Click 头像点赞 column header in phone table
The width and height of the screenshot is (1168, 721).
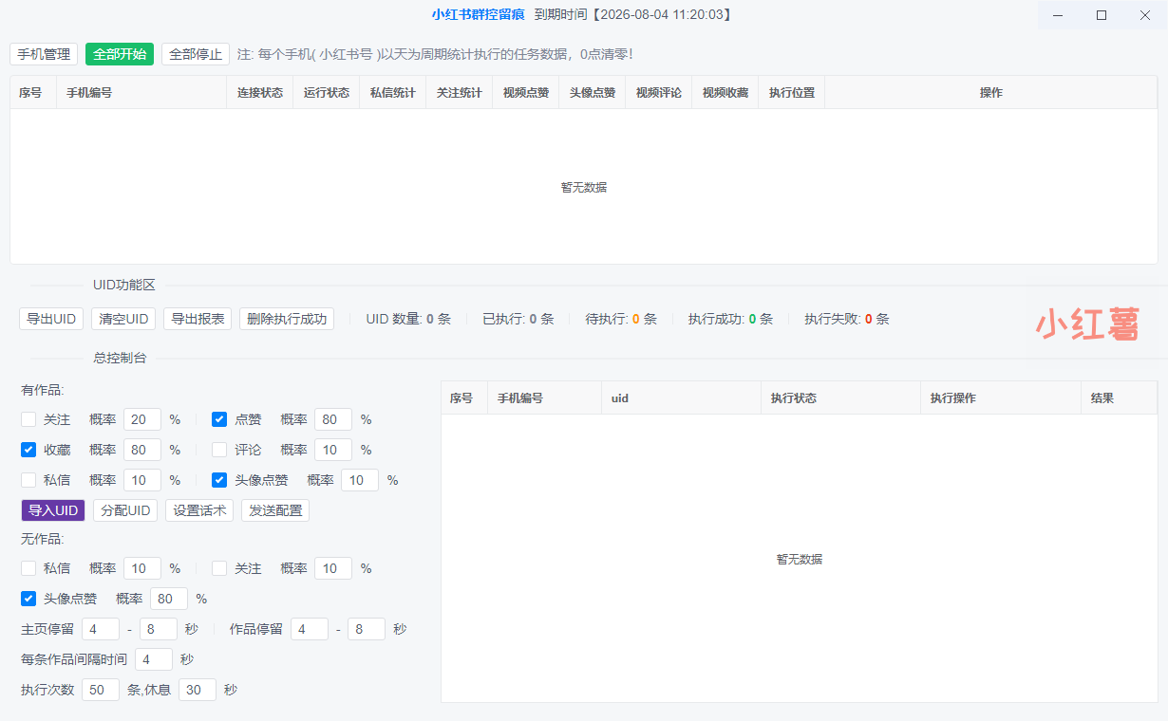point(593,93)
